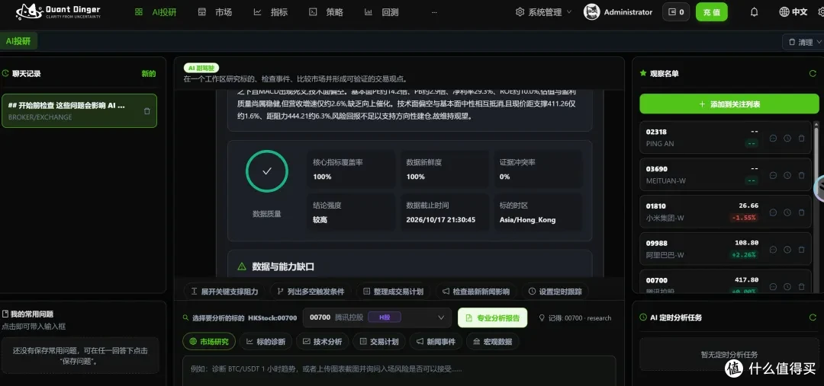Screen dimensions: 824x386
Task: Open clock schedule icon for 03690 MEITUAN-W
Action: [x=787, y=175]
